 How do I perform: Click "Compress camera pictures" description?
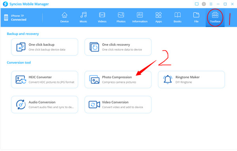point(119,82)
